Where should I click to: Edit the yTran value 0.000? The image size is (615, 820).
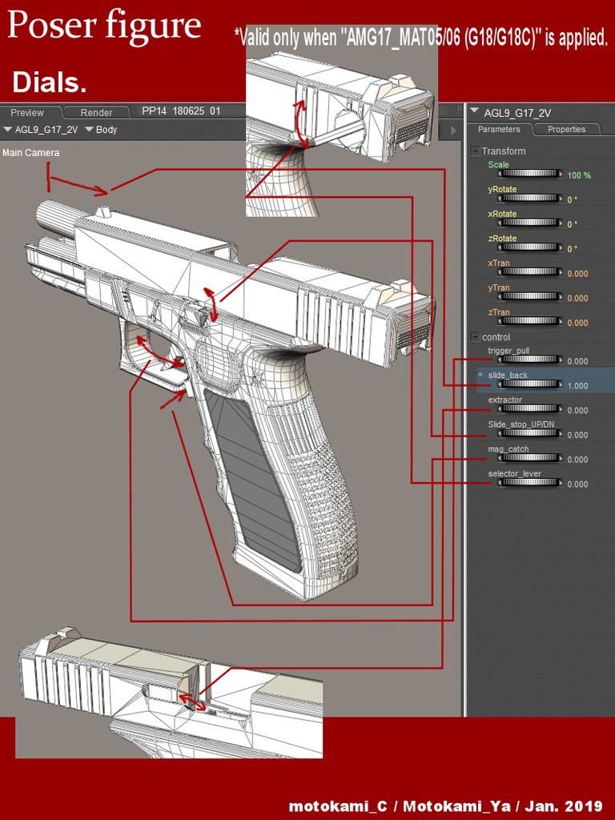(x=577, y=298)
